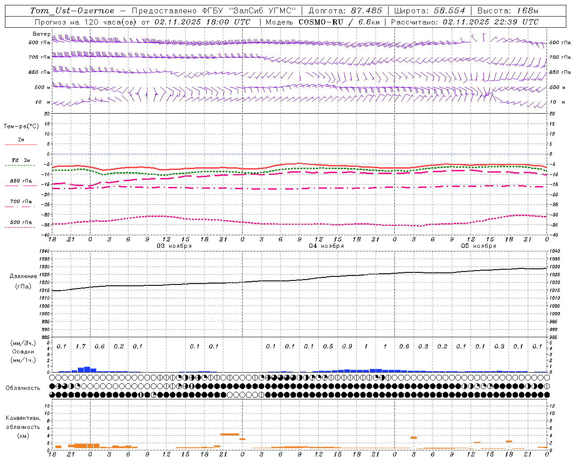The image size is (573, 458).
Task: Click the 'Широта: 58.554' latitude field
Action: click(x=430, y=11)
